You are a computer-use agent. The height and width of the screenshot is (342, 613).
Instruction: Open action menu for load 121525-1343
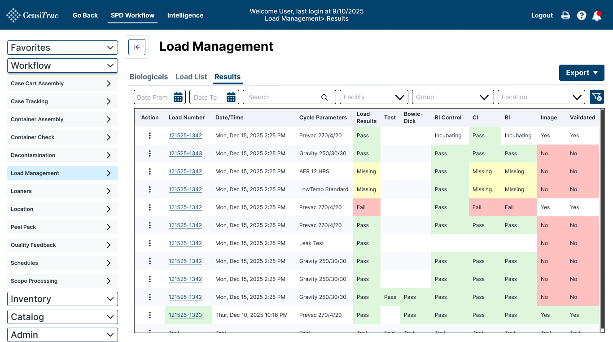[x=150, y=153]
